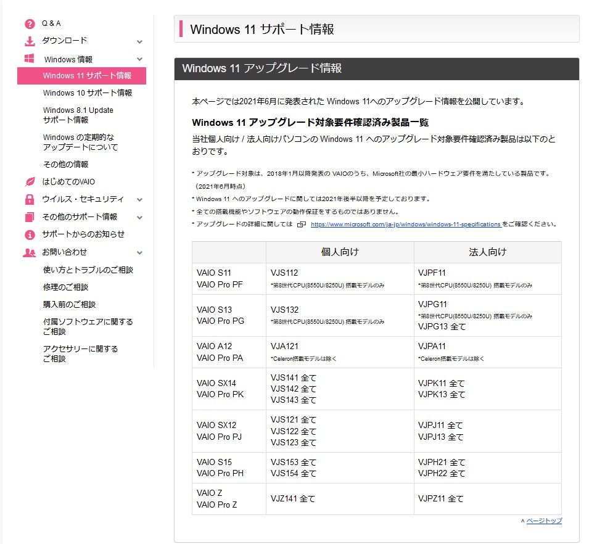The image size is (589, 544).
Task: Collapse the Windows 情報 section chevron
Action: [140, 59]
